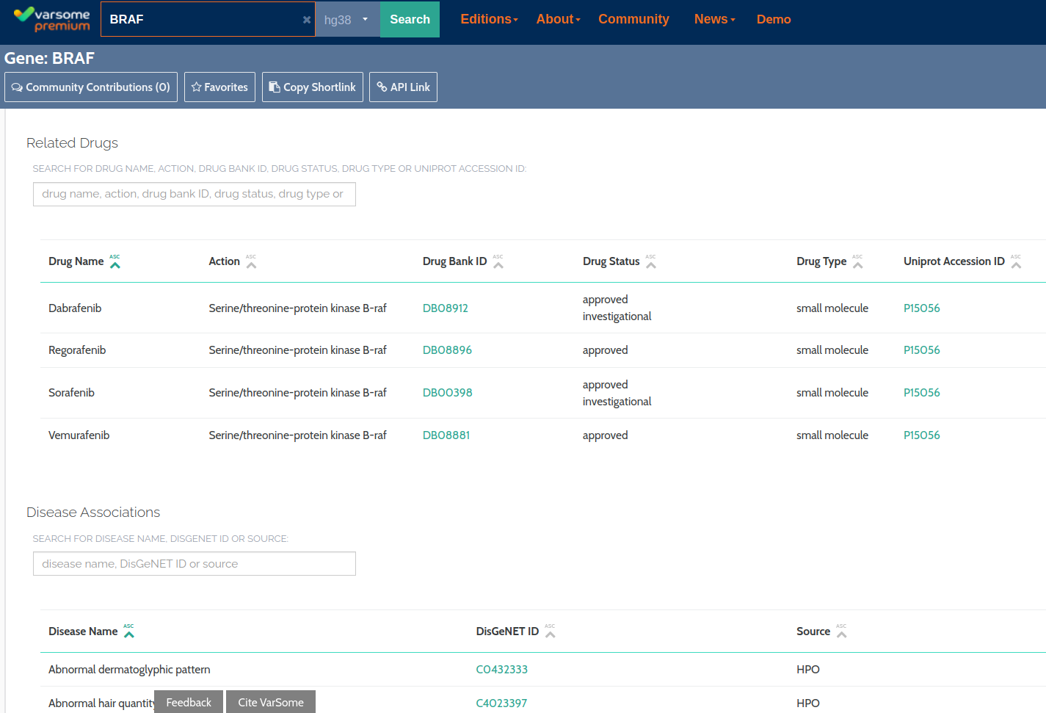Expand the Editions menu

click(489, 20)
